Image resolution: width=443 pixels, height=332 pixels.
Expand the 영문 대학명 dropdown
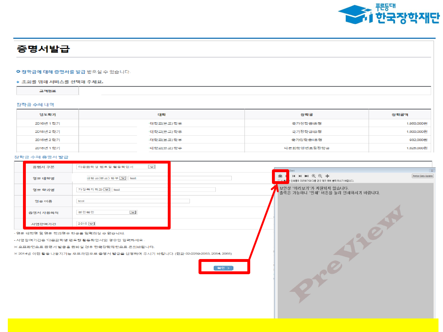coord(123,178)
